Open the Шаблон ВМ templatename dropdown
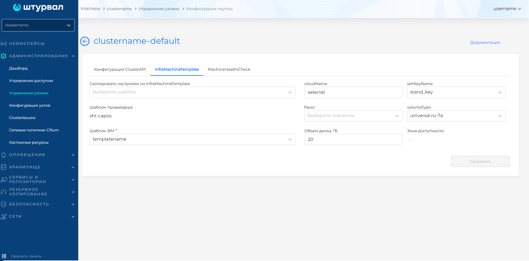 [192, 139]
